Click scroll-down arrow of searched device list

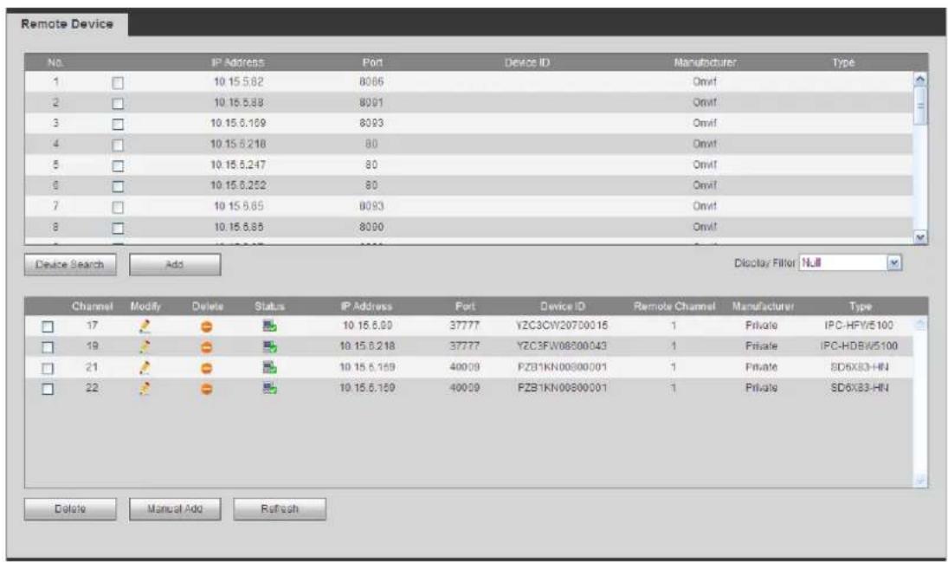point(920,238)
